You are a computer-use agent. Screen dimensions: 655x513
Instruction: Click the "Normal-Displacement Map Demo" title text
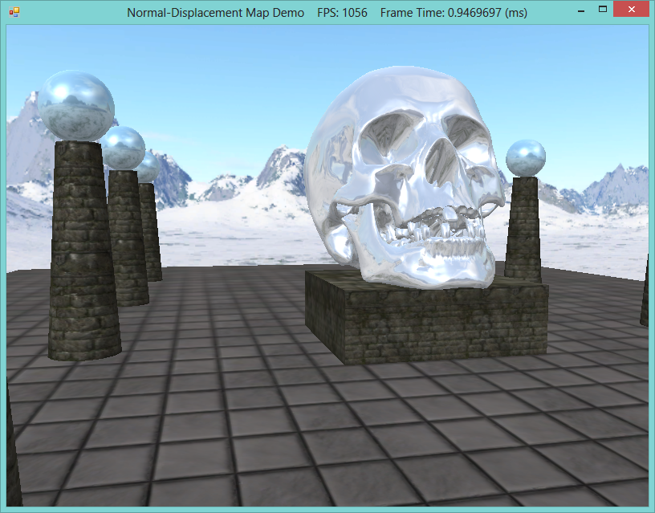pos(215,13)
